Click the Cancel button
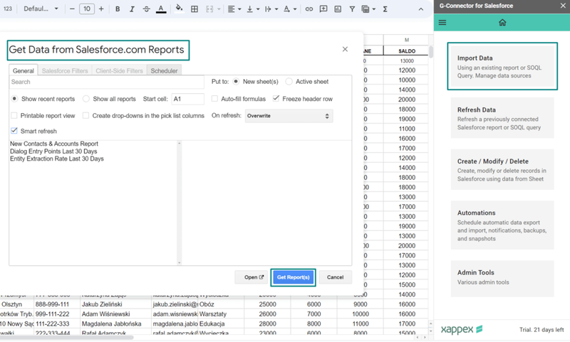The height and width of the screenshot is (342, 570). click(335, 277)
